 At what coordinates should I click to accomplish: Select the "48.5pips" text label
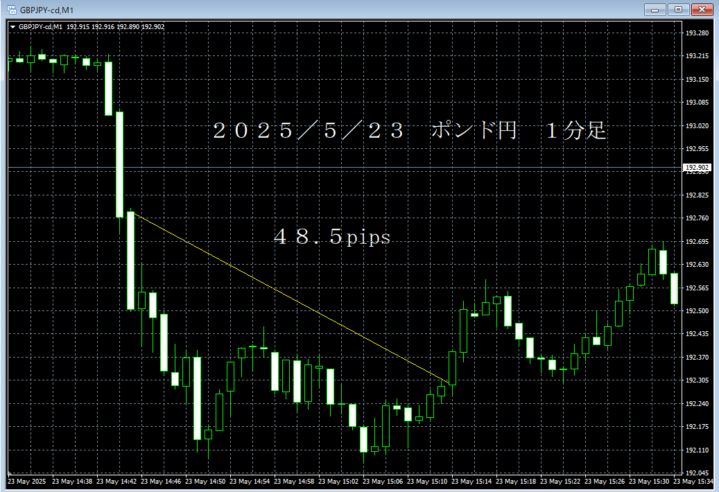click(x=332, y=238)
